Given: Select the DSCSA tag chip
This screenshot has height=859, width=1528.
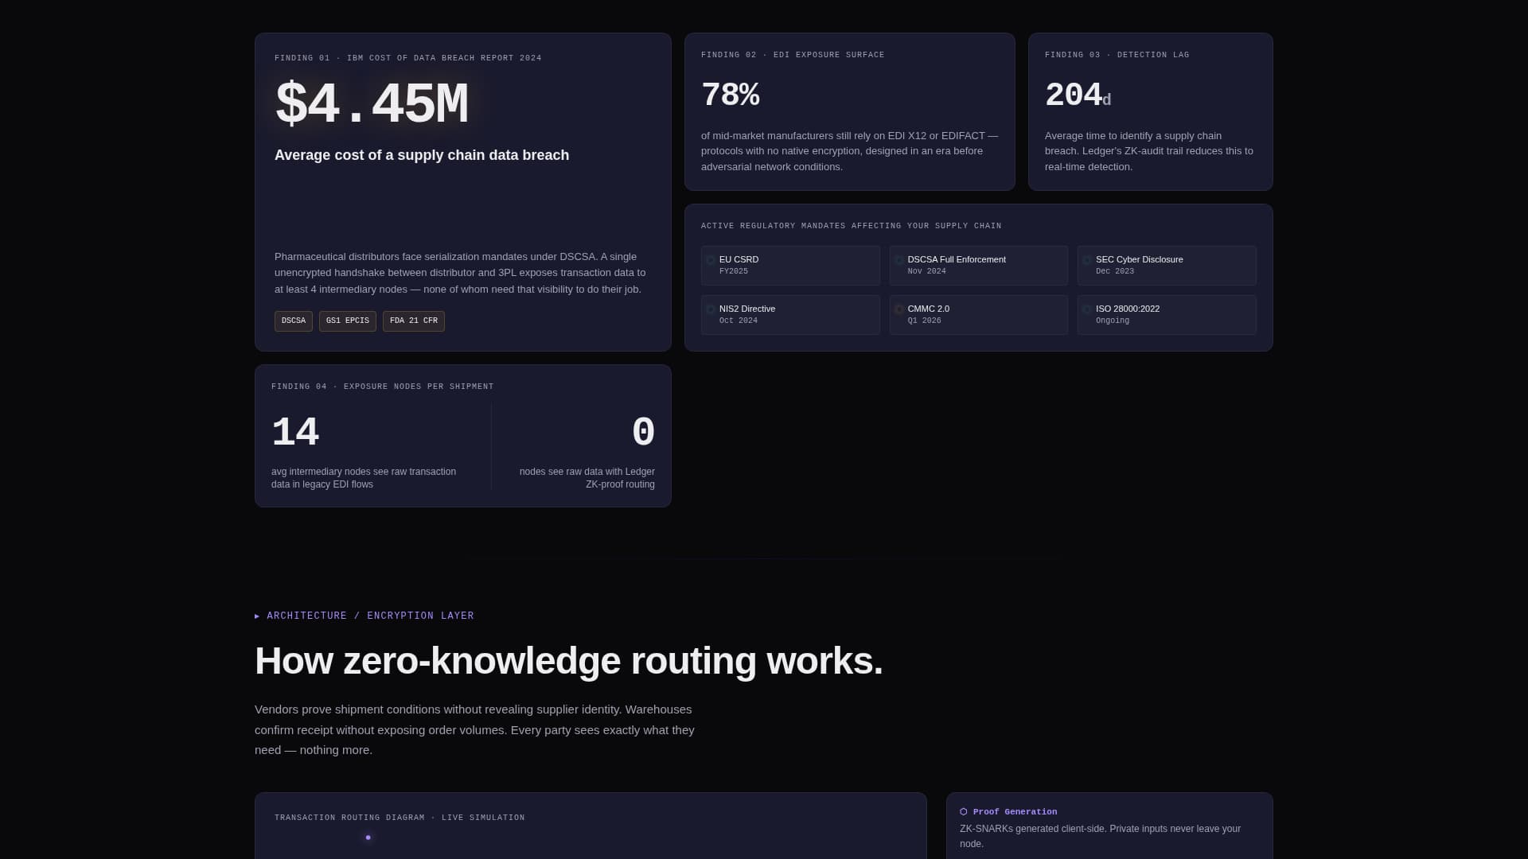Looking at the screenshot, I should click(294, 321).
